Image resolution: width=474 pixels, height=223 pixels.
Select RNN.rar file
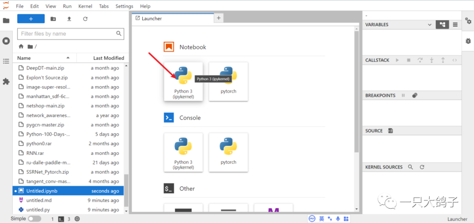68,153
